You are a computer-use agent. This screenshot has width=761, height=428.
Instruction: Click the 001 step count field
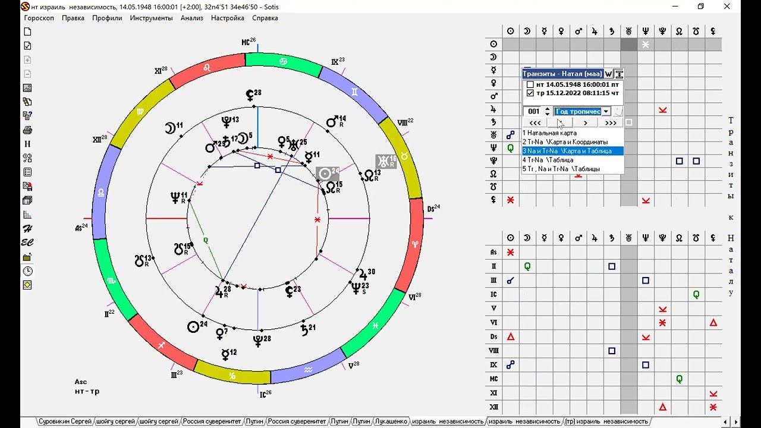(534, 111)
